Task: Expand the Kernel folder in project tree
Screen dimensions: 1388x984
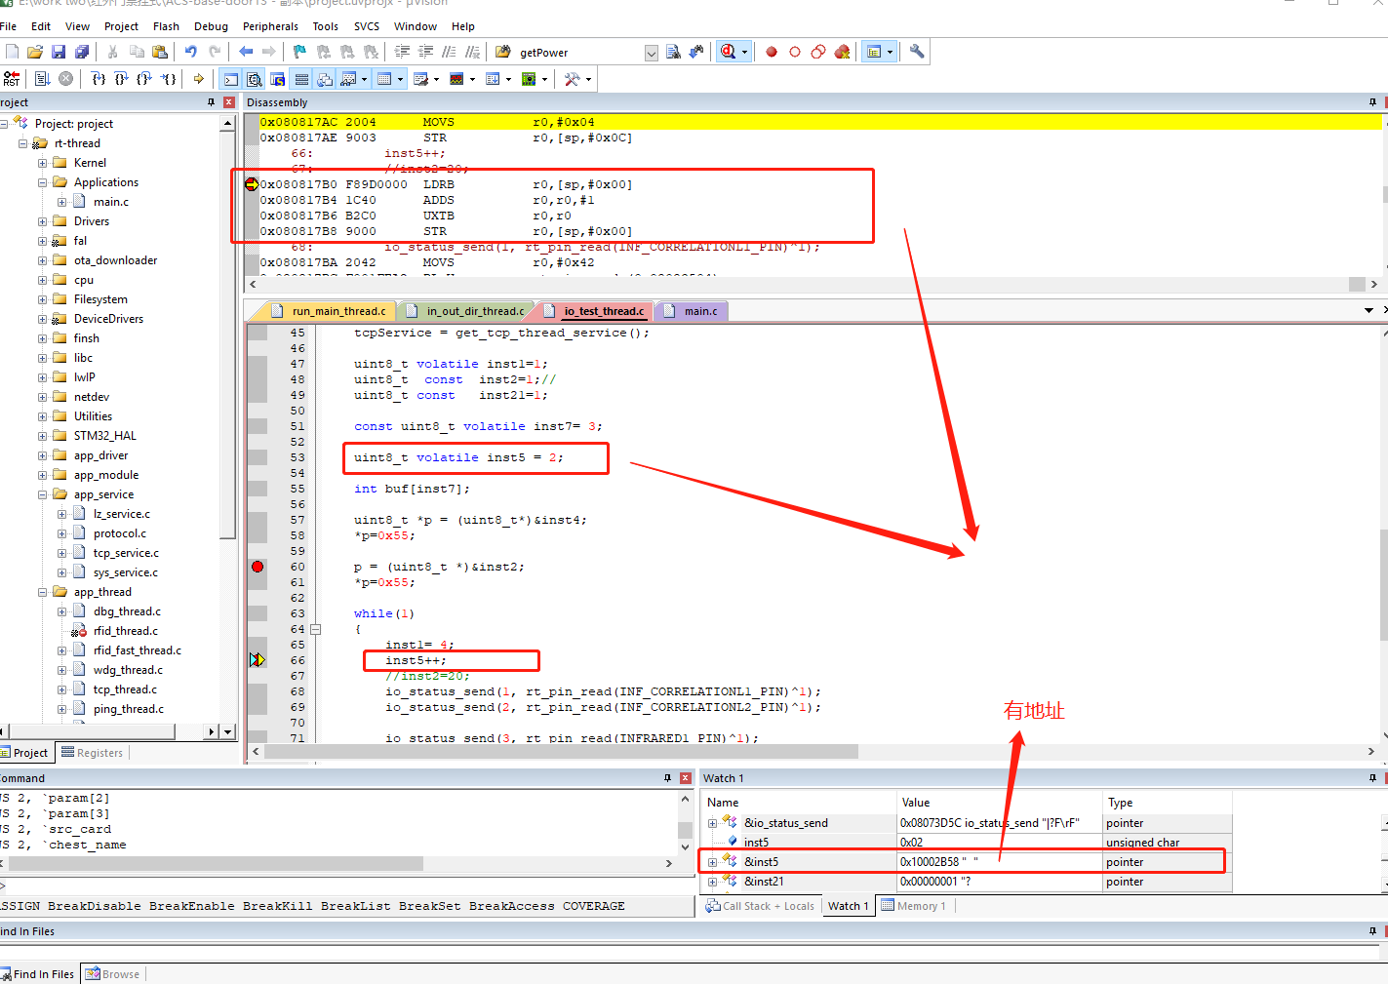Action: click(43, 163)
